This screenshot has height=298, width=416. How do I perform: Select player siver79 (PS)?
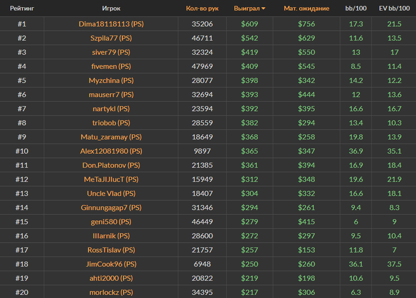click(x=111, y=52)
